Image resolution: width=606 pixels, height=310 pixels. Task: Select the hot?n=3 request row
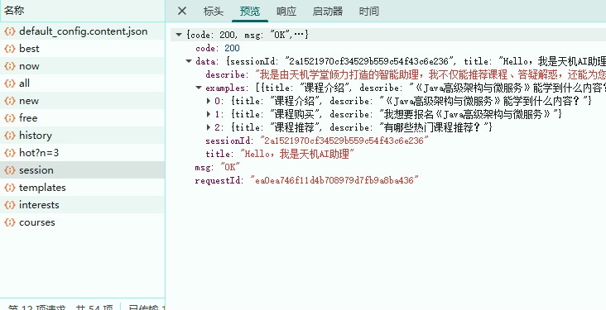click(82, 153)
